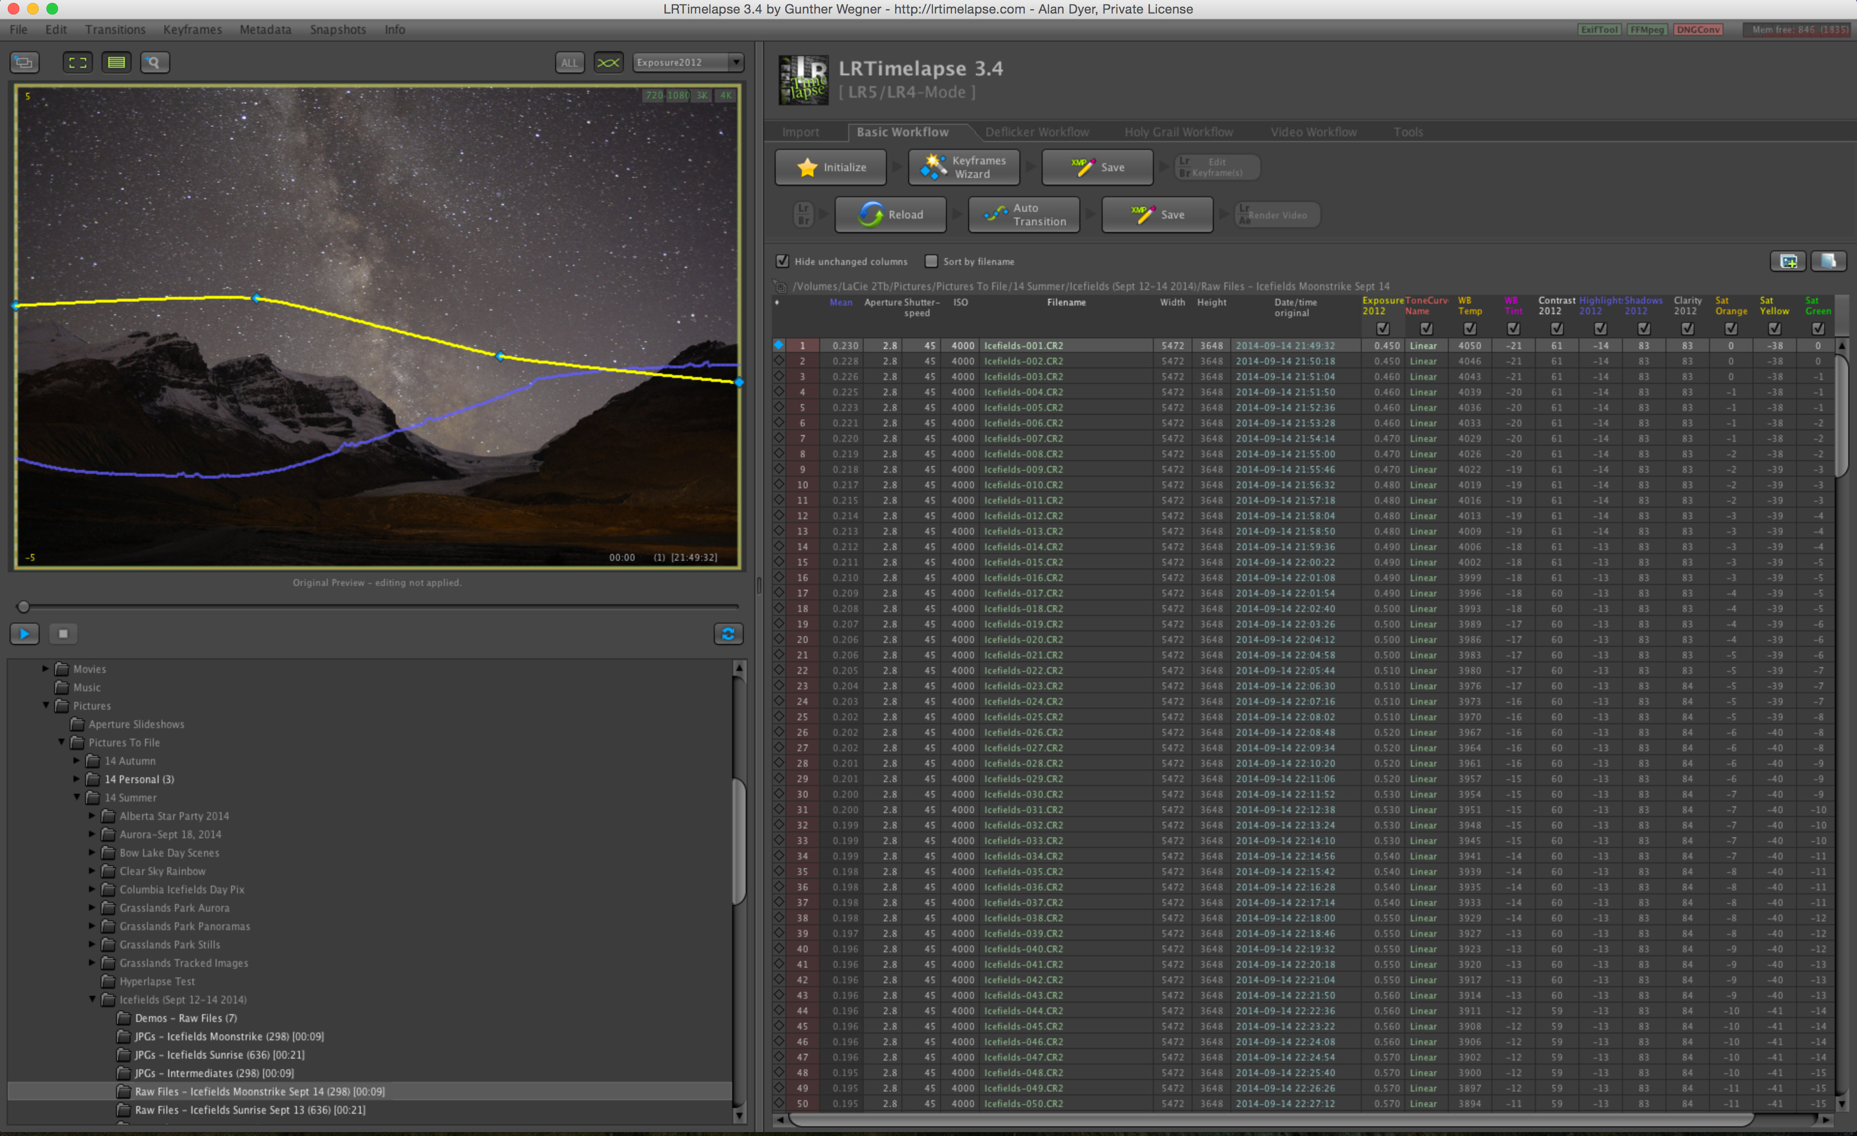Screen dimensions: 1857x1136
Task: Open the Transitions menu
Action: (115, 29)
